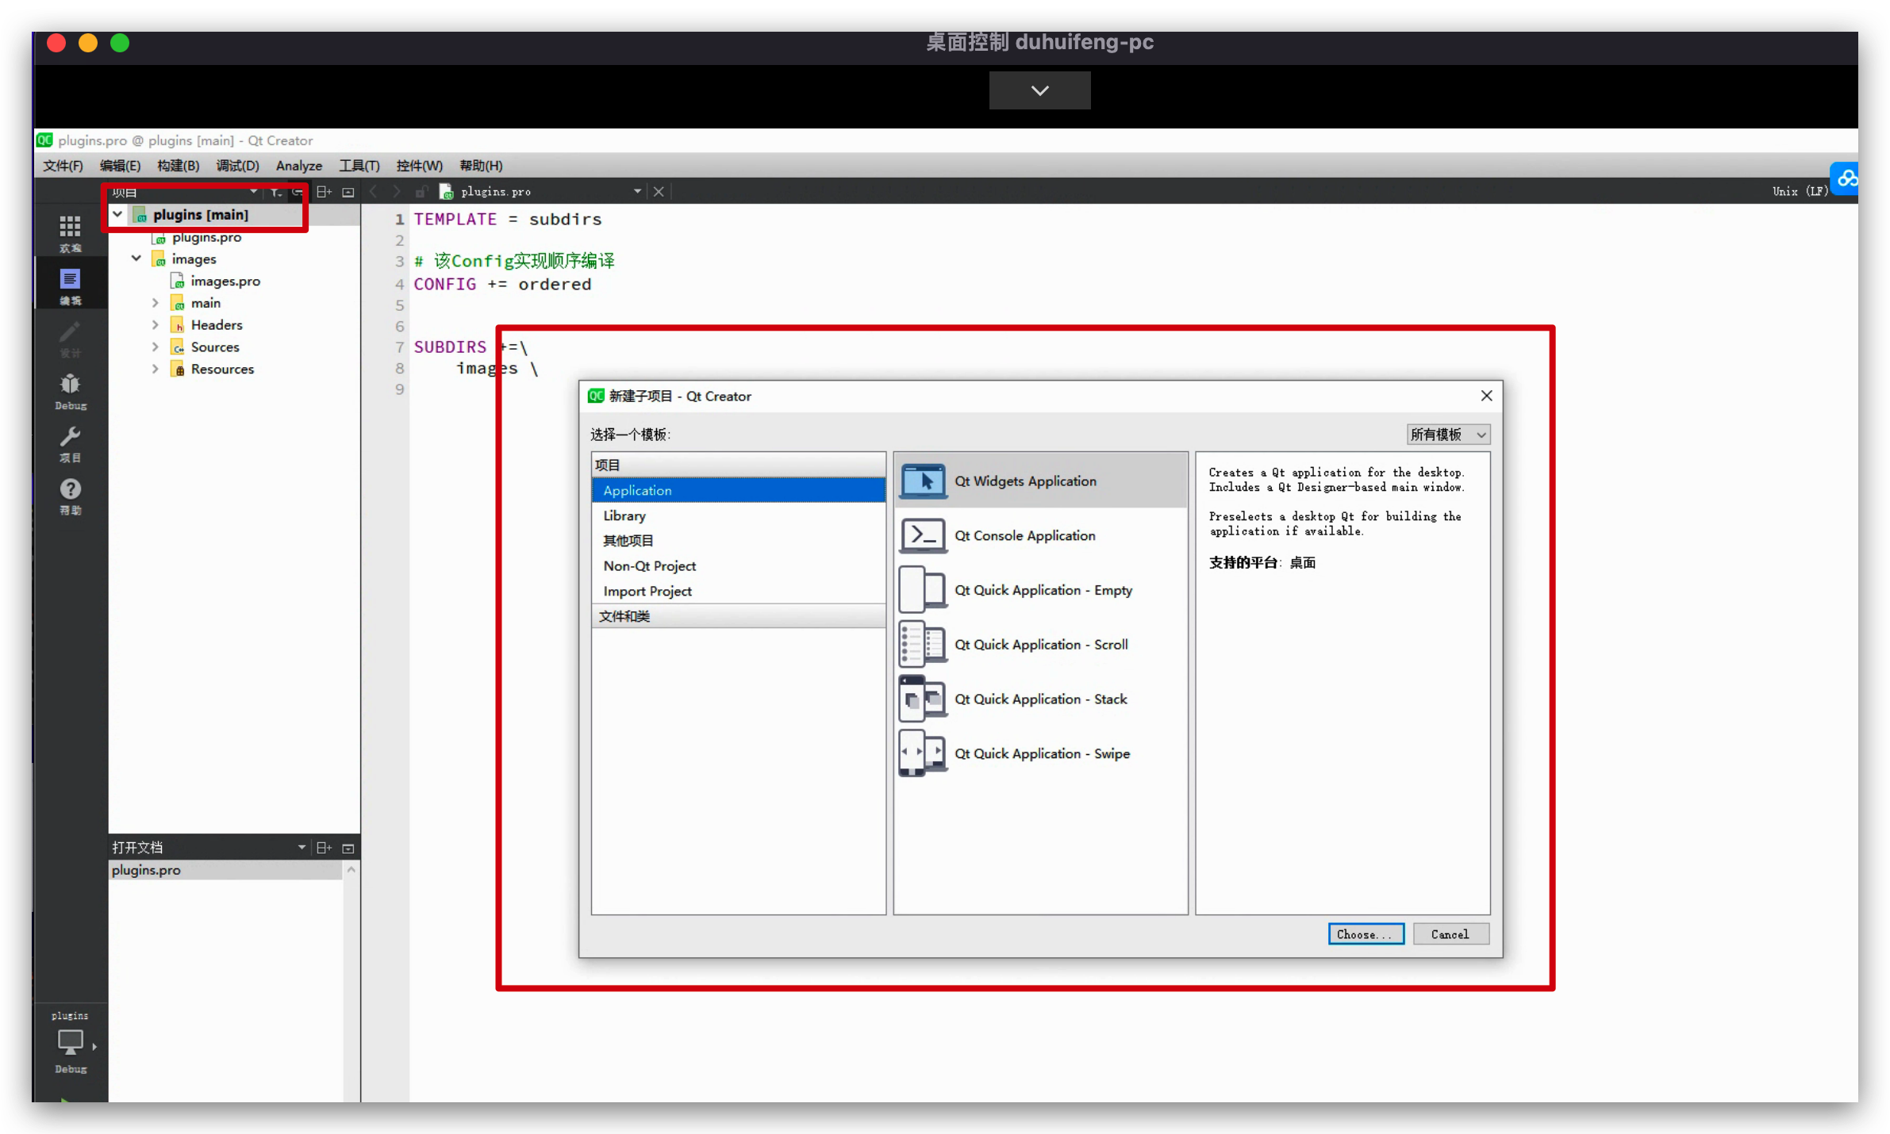Open the 工具(T) menu

359,166
